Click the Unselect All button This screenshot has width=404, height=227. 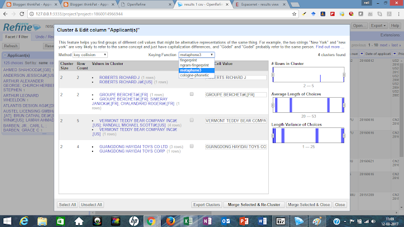coord(92,204)
